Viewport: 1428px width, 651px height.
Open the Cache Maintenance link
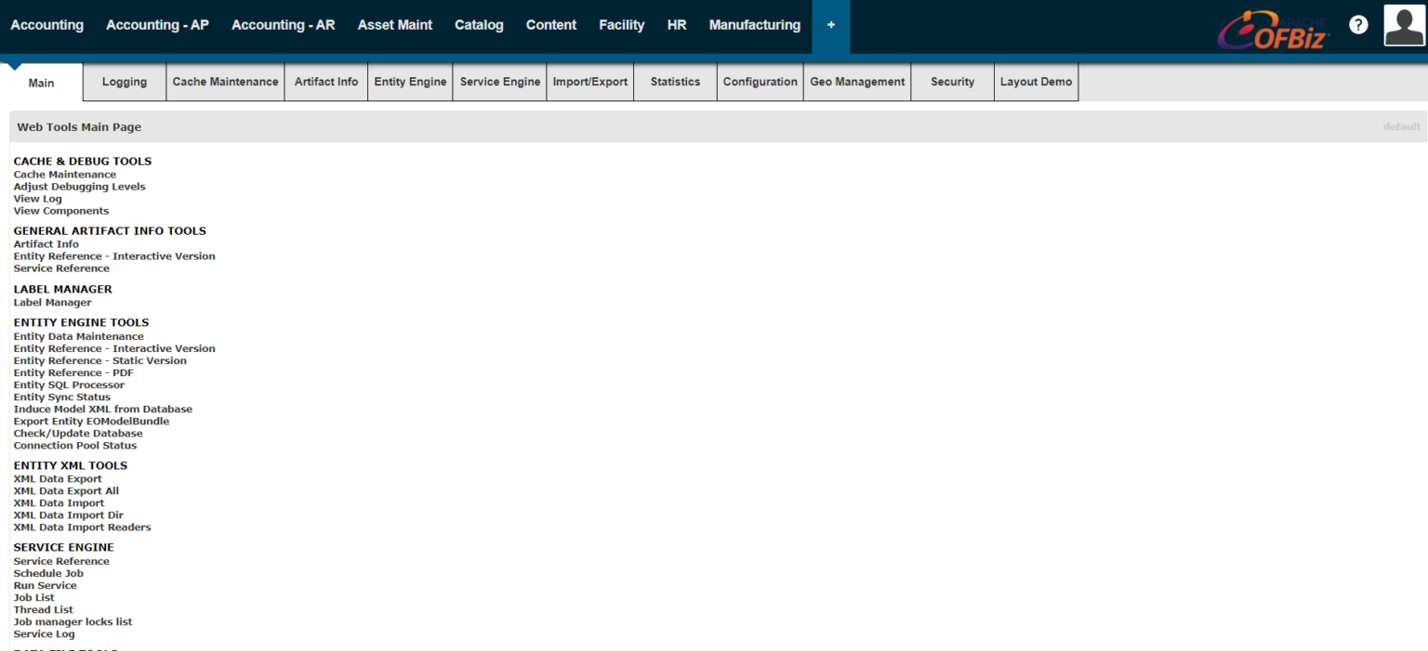[65, 175]
